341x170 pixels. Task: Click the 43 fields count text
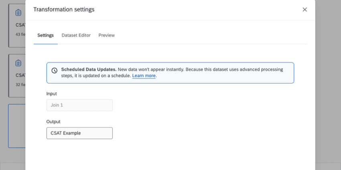click(20, 34)
